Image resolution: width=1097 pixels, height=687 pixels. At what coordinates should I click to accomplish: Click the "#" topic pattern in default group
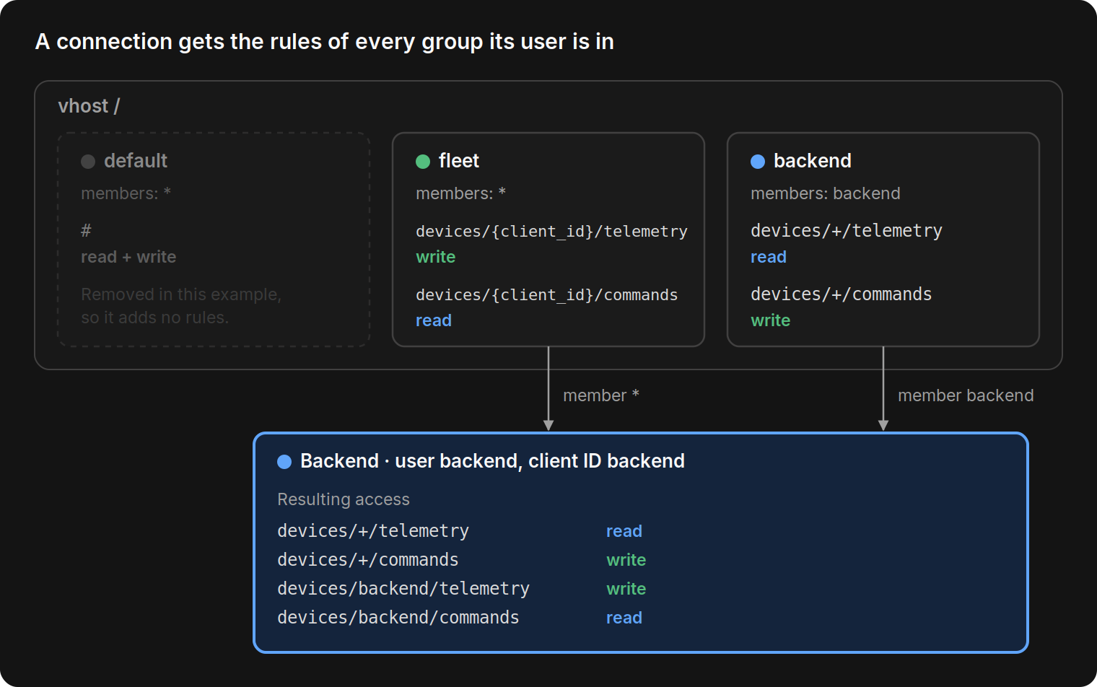pos(86,231)
